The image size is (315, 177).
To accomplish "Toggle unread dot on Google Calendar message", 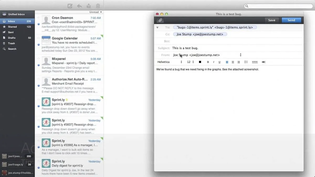I will pyautogui.click(x=39, y=45).
